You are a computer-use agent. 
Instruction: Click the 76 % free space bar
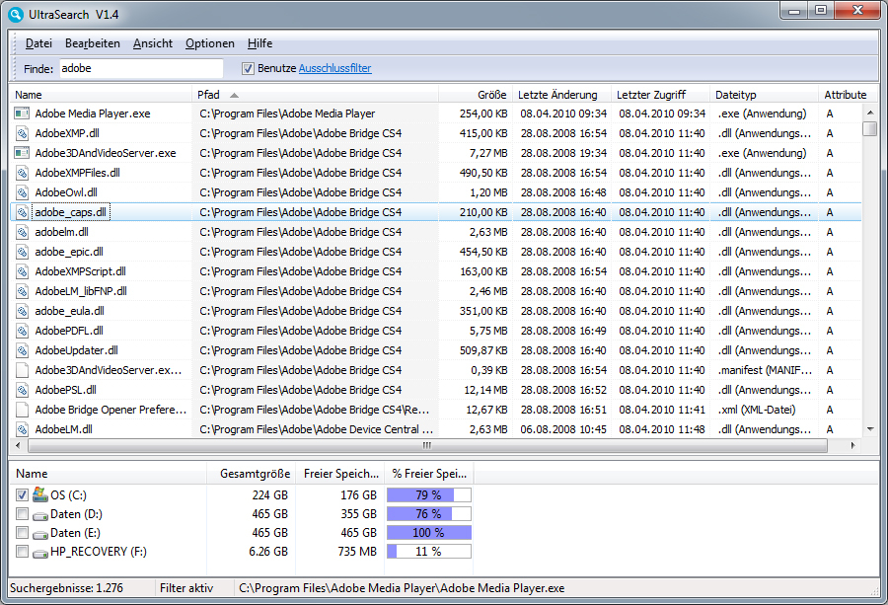click(x=429, y=514)
